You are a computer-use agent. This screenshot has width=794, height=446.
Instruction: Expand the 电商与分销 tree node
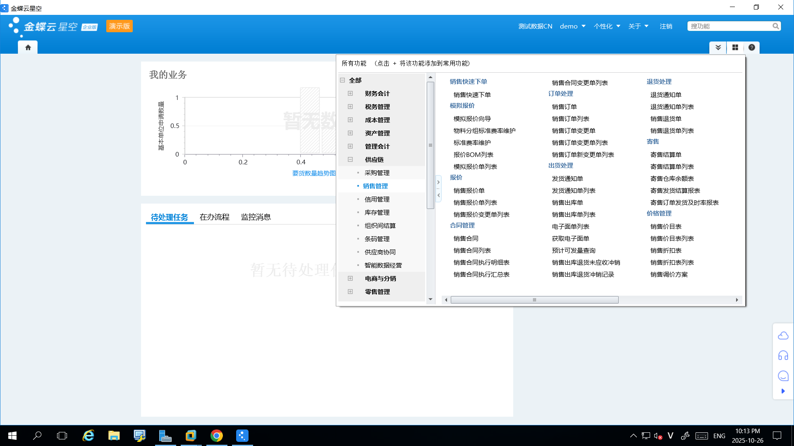click(350, 278)
